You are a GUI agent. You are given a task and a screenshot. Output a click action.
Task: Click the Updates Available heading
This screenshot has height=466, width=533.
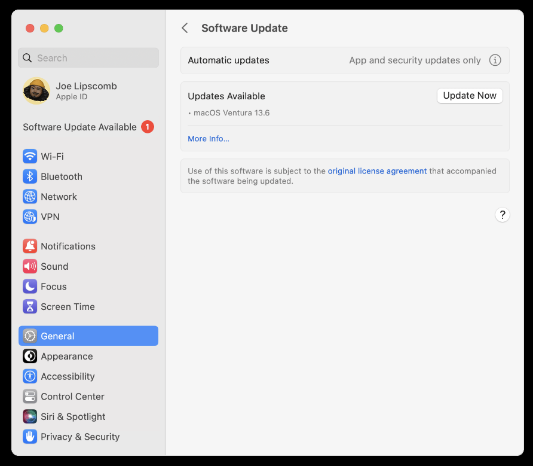(226, 96)
